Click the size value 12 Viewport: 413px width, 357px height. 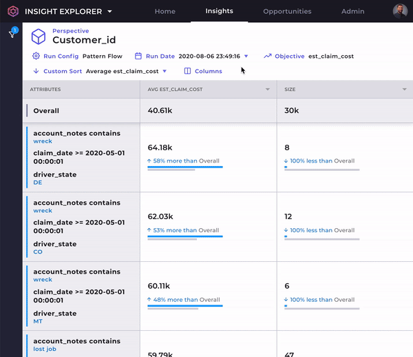point(288,216)
